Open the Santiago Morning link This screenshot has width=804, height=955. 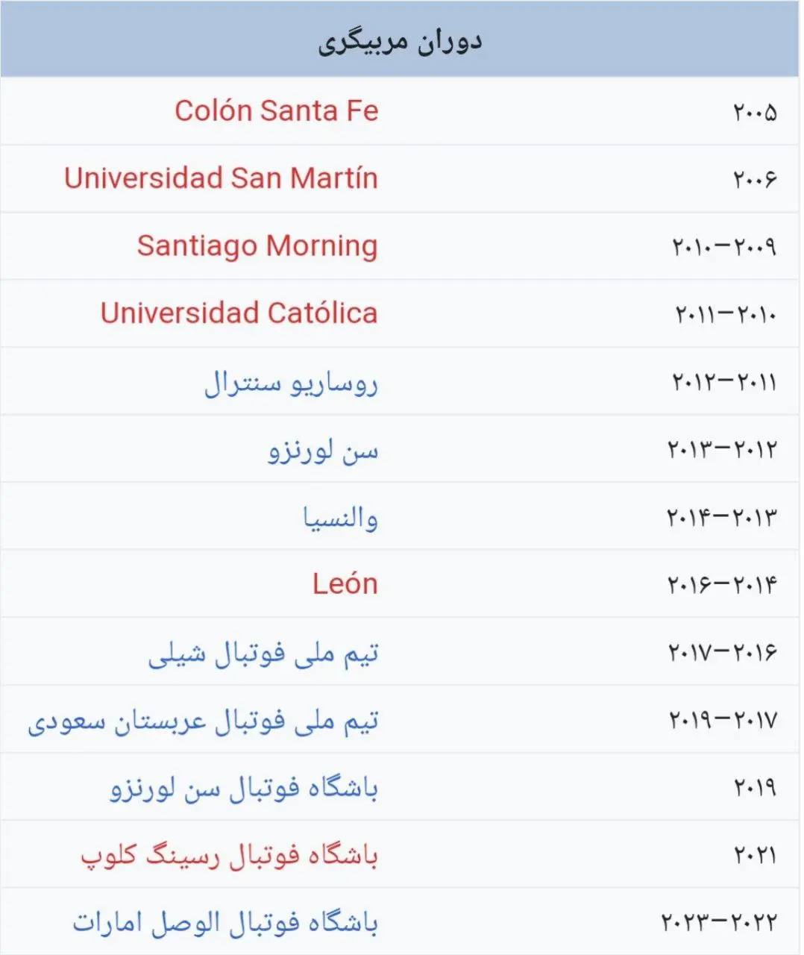[x=257, y=245]
